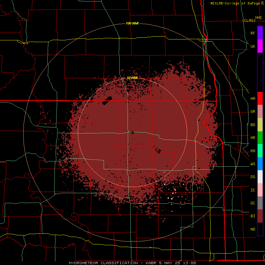Click the IC light pink legend swatch
Screen dimensions: 265x265
click(x=260, y=190)
